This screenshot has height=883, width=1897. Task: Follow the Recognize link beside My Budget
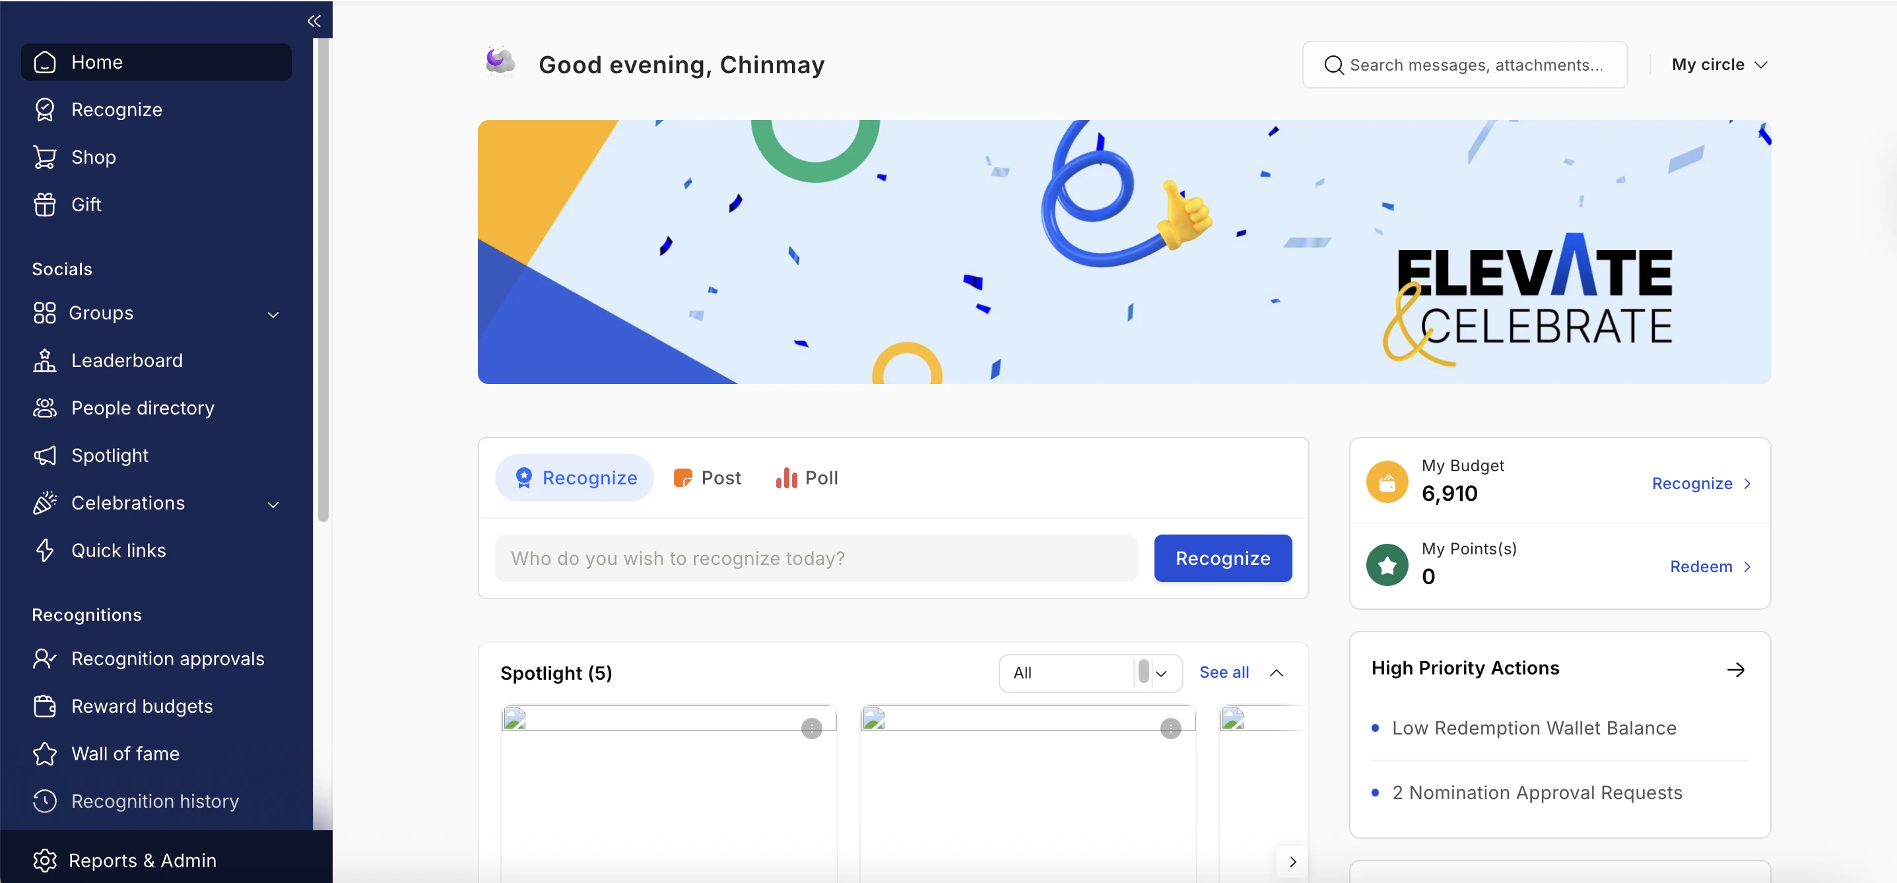coord(1700,484)
